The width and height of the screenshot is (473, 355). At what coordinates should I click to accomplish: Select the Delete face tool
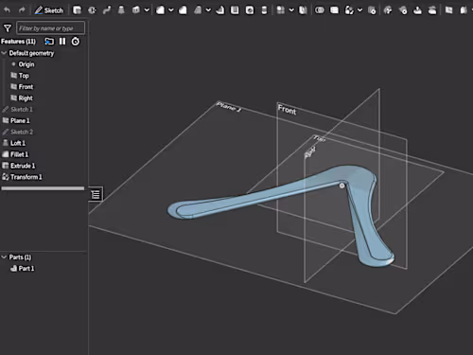(x=403, y=10)
